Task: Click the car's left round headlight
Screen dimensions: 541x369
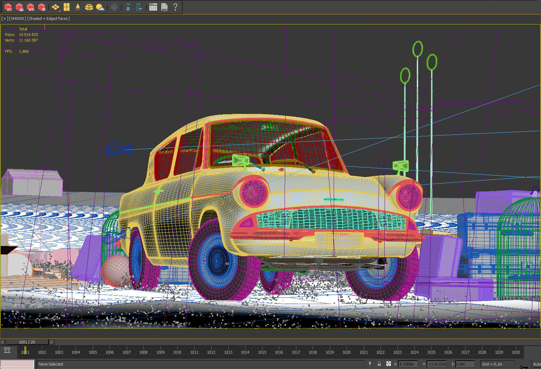Action: (x=254, y=192)
